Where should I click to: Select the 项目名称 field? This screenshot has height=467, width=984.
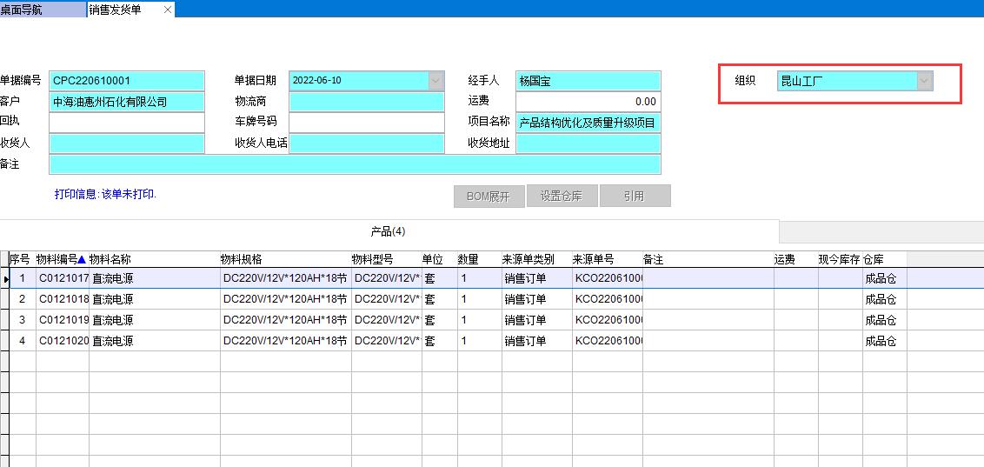(x=588, y=123)
